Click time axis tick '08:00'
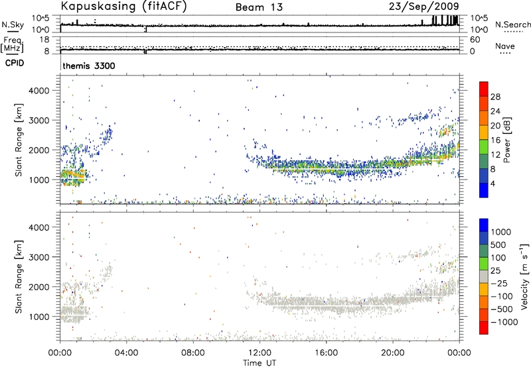Image resolution: width=531 pixels, height=367 pixels. (x=193, y=353)
